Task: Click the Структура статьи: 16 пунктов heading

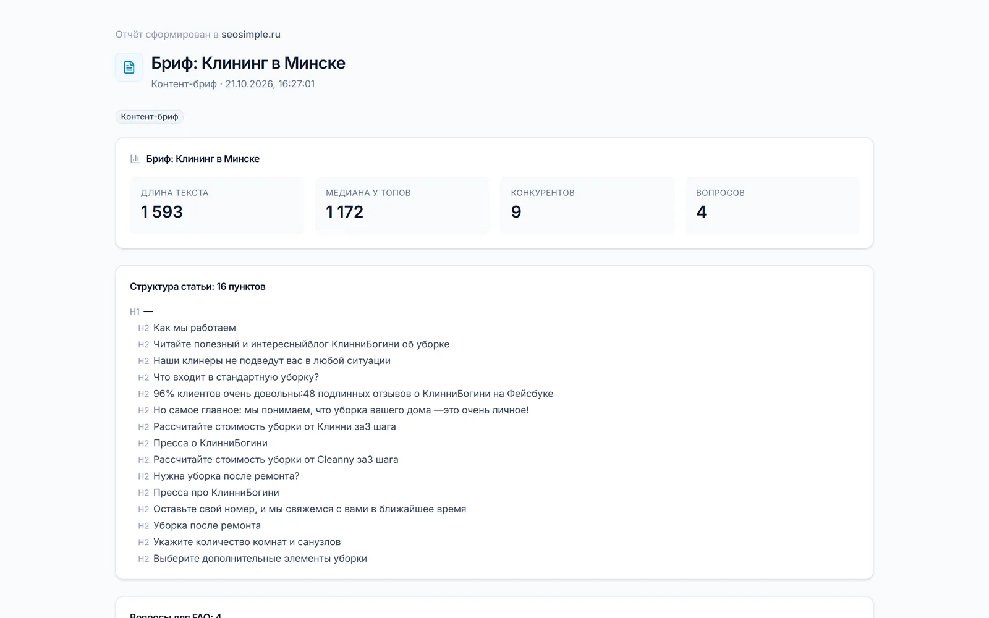Action: click(198, 287)
